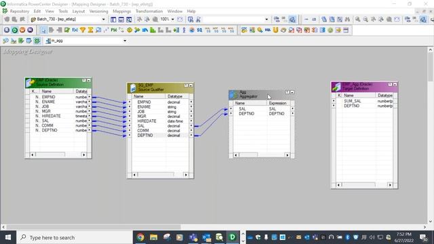Click the green sphere transformation toolbar icon

(x=330, y=30)
